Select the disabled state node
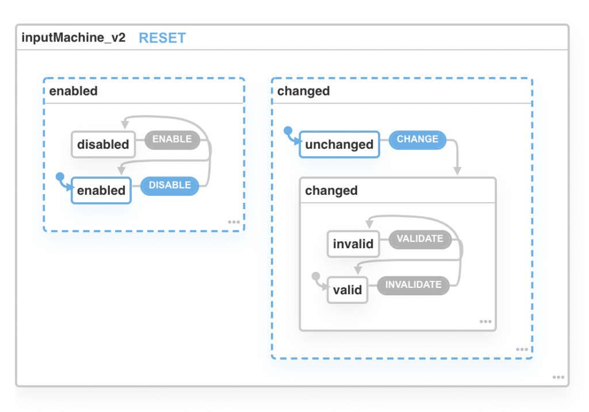 pyautogui.click(x=103, y=145)
